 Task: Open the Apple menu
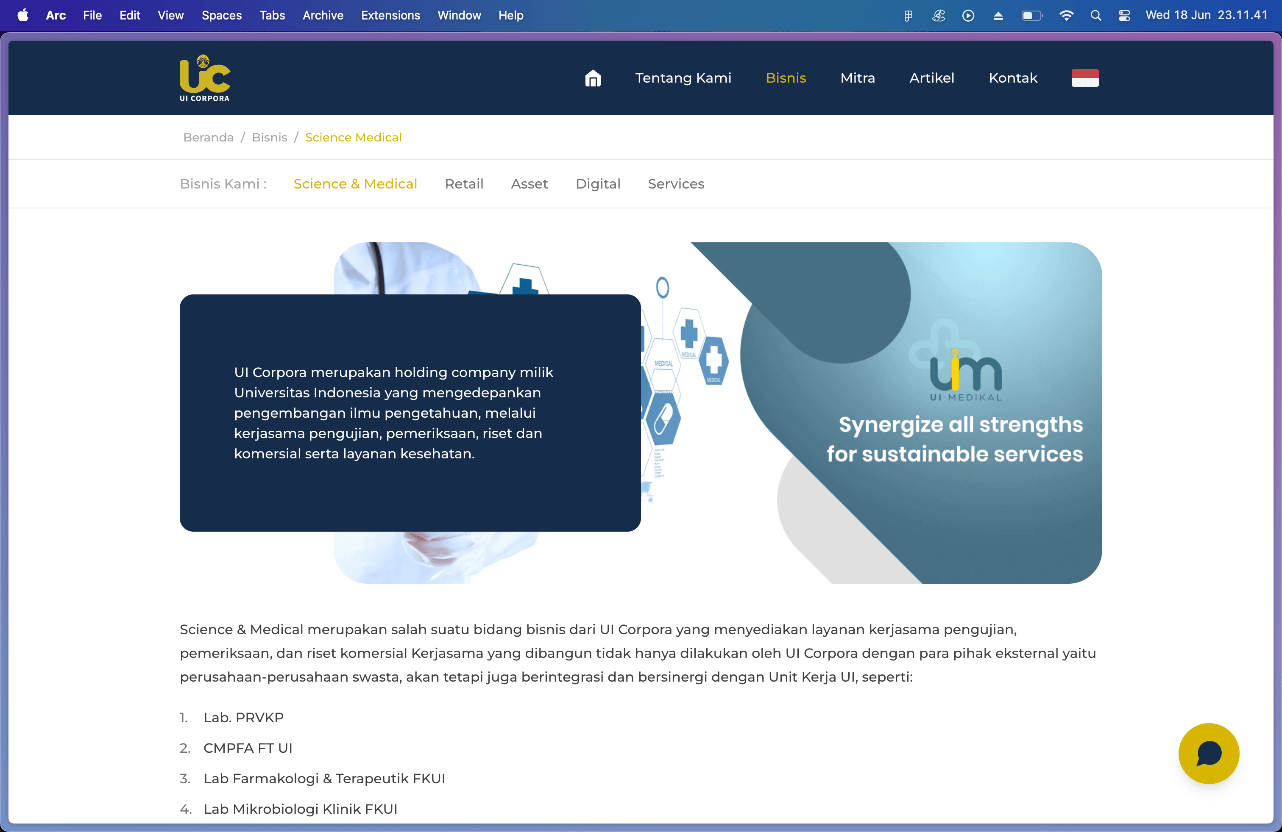click(x=22, y=16)
